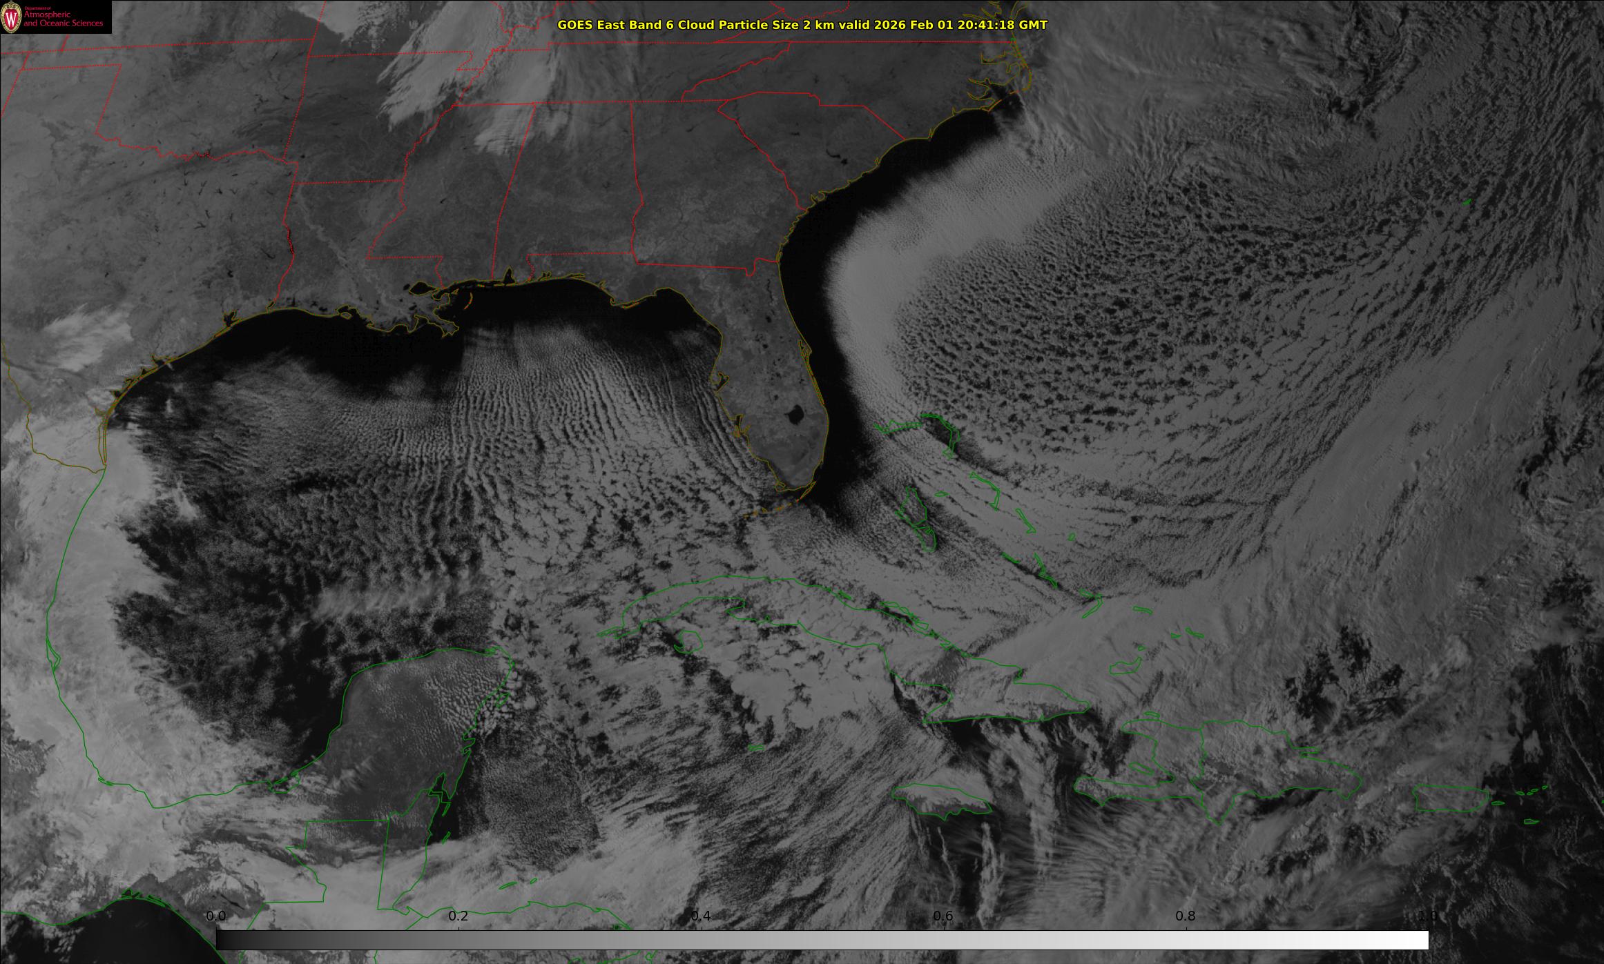The width and height of the screenshot is (1604, 964).
Task: Click the dark end of the grayscale colorbar
Action: [226, 940]
